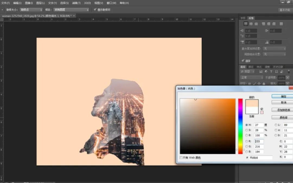Click justify-last-left paragraph icon

(263, 24)
